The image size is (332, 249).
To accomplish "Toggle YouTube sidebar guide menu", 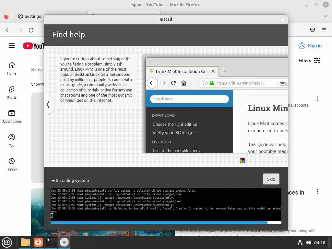I will click(12, 45).
